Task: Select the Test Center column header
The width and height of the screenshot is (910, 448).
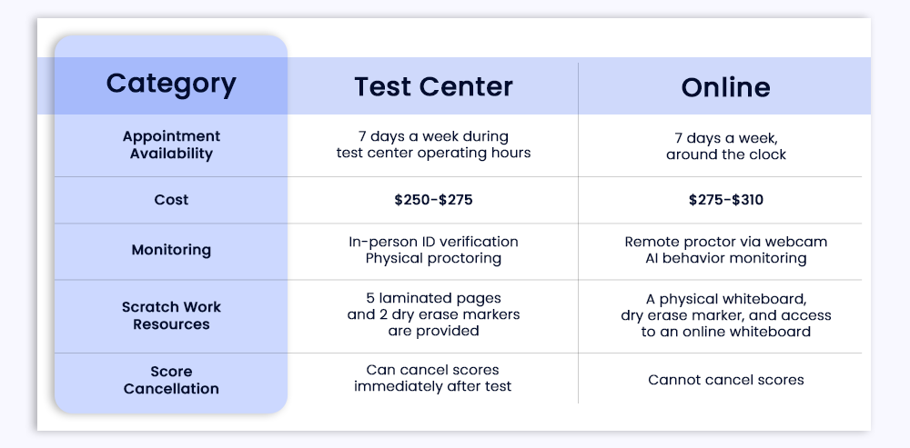Action: tap(433, 87)
